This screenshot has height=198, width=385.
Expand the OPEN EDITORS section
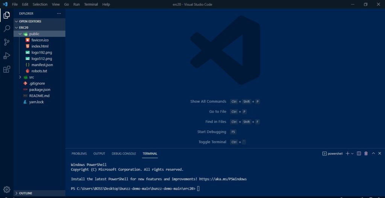(x=39, y=21)
